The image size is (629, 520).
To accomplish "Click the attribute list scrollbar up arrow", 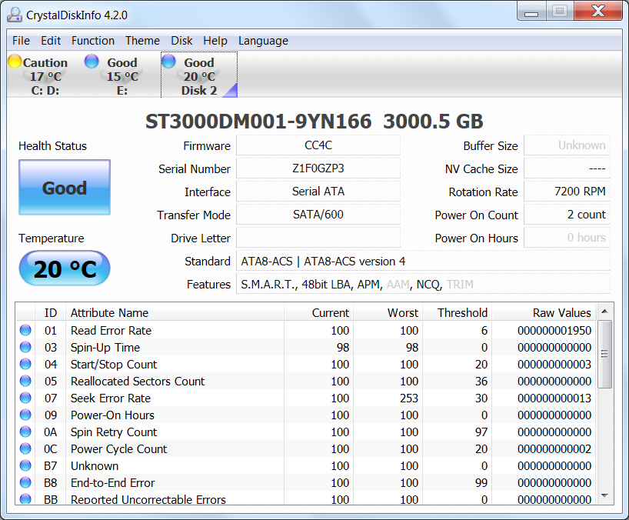I will click(x=604, y=312).
